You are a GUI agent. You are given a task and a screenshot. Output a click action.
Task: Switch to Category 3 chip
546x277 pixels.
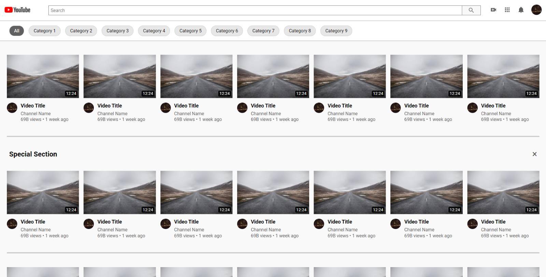[x=117, y=31]
